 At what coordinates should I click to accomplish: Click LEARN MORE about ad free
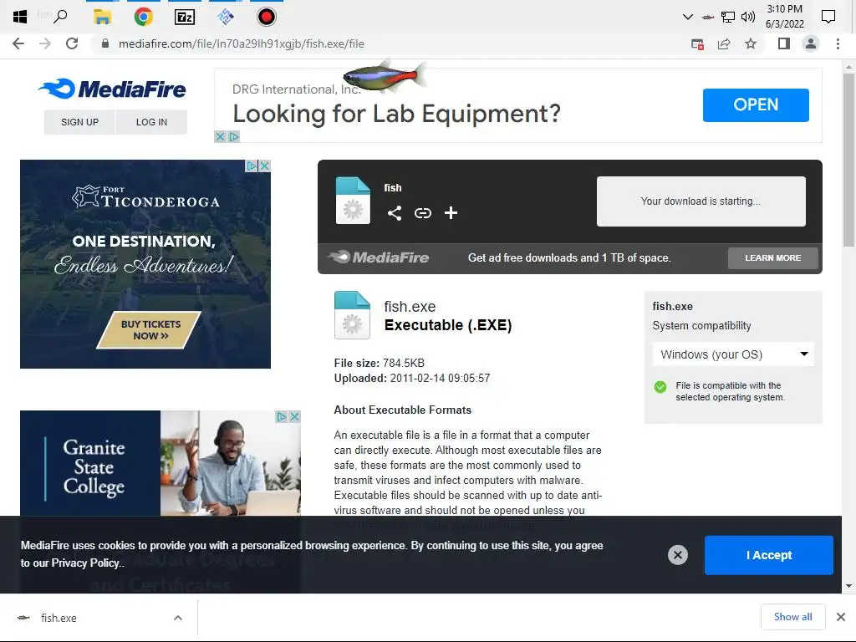tap(772, 257)
